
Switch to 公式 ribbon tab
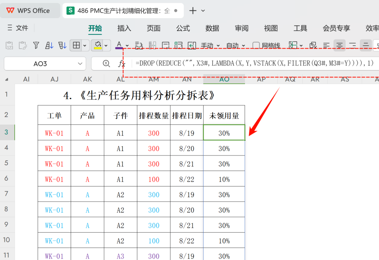183,28
